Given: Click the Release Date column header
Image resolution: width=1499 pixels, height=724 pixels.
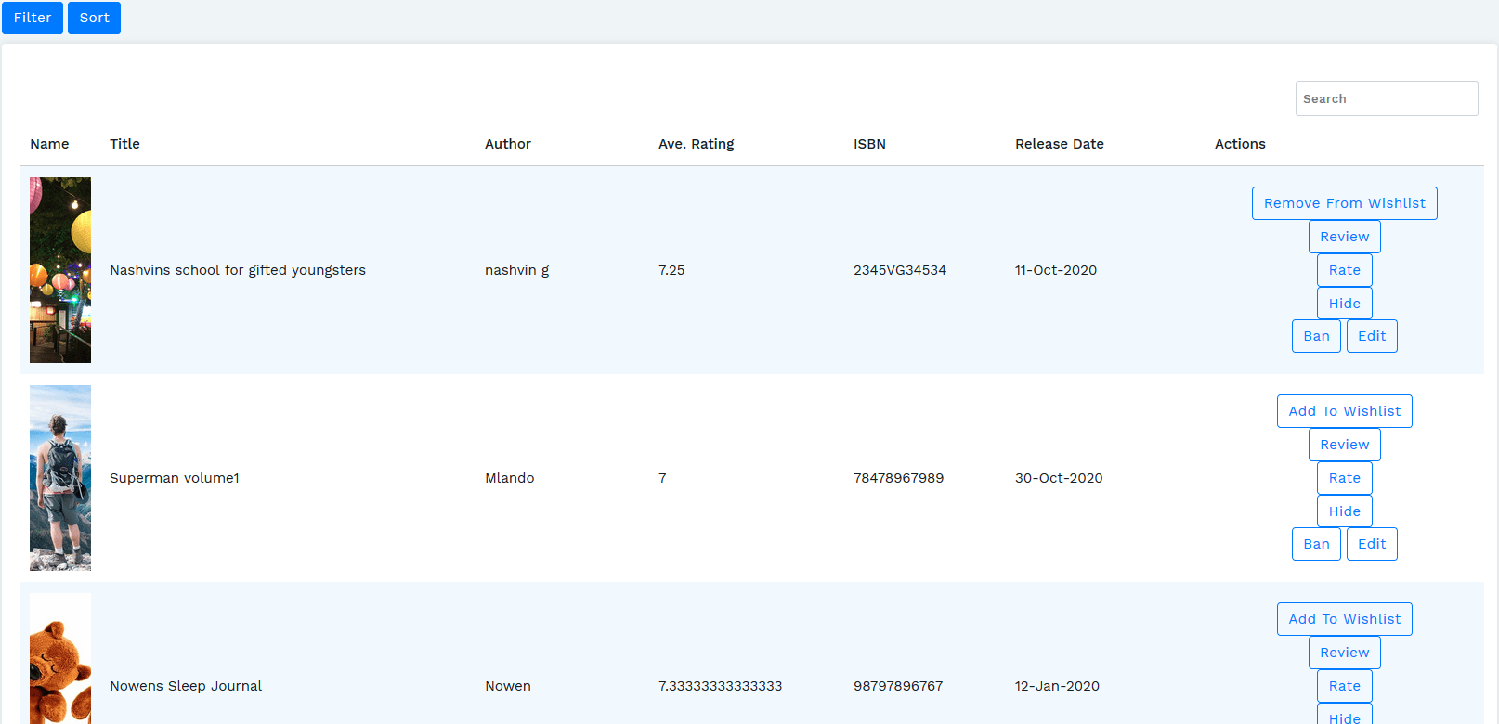Looking at the screenshot, I should [1060, 144].
